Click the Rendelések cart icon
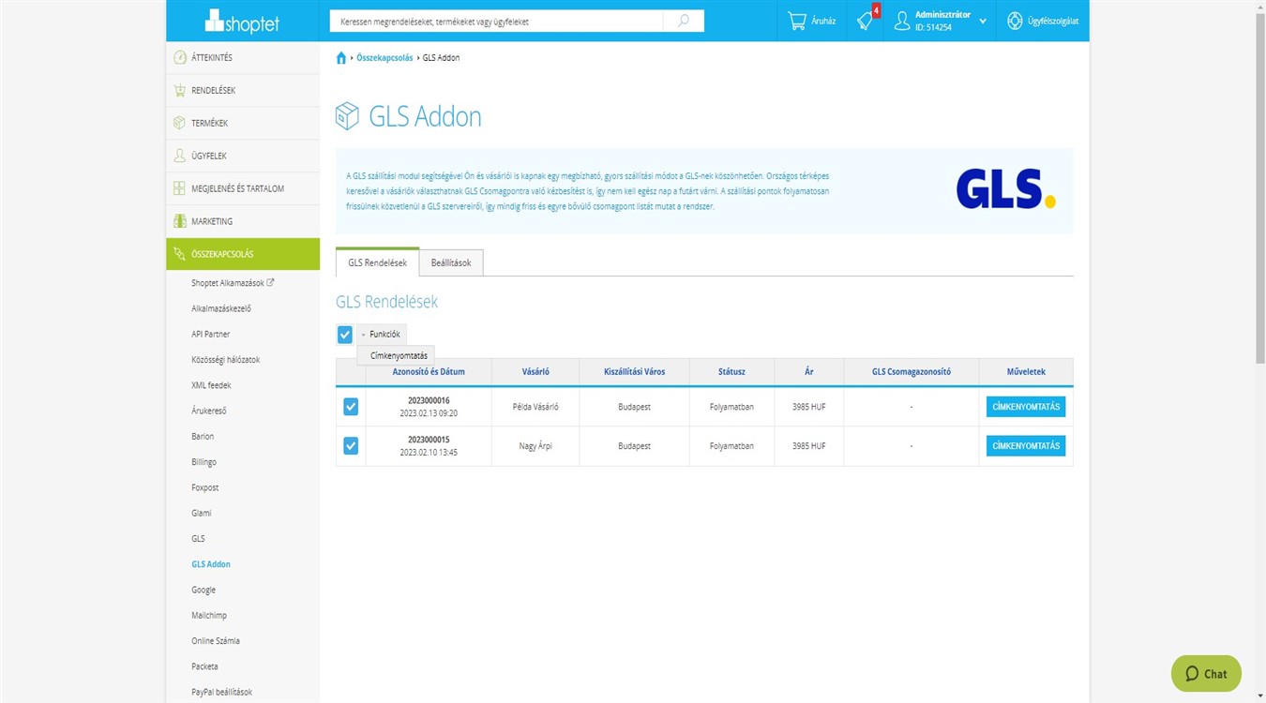 (x=179, y=90)
